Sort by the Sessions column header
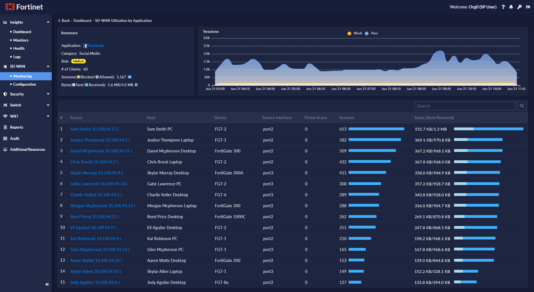534x292 pixels. pos(347,118)
